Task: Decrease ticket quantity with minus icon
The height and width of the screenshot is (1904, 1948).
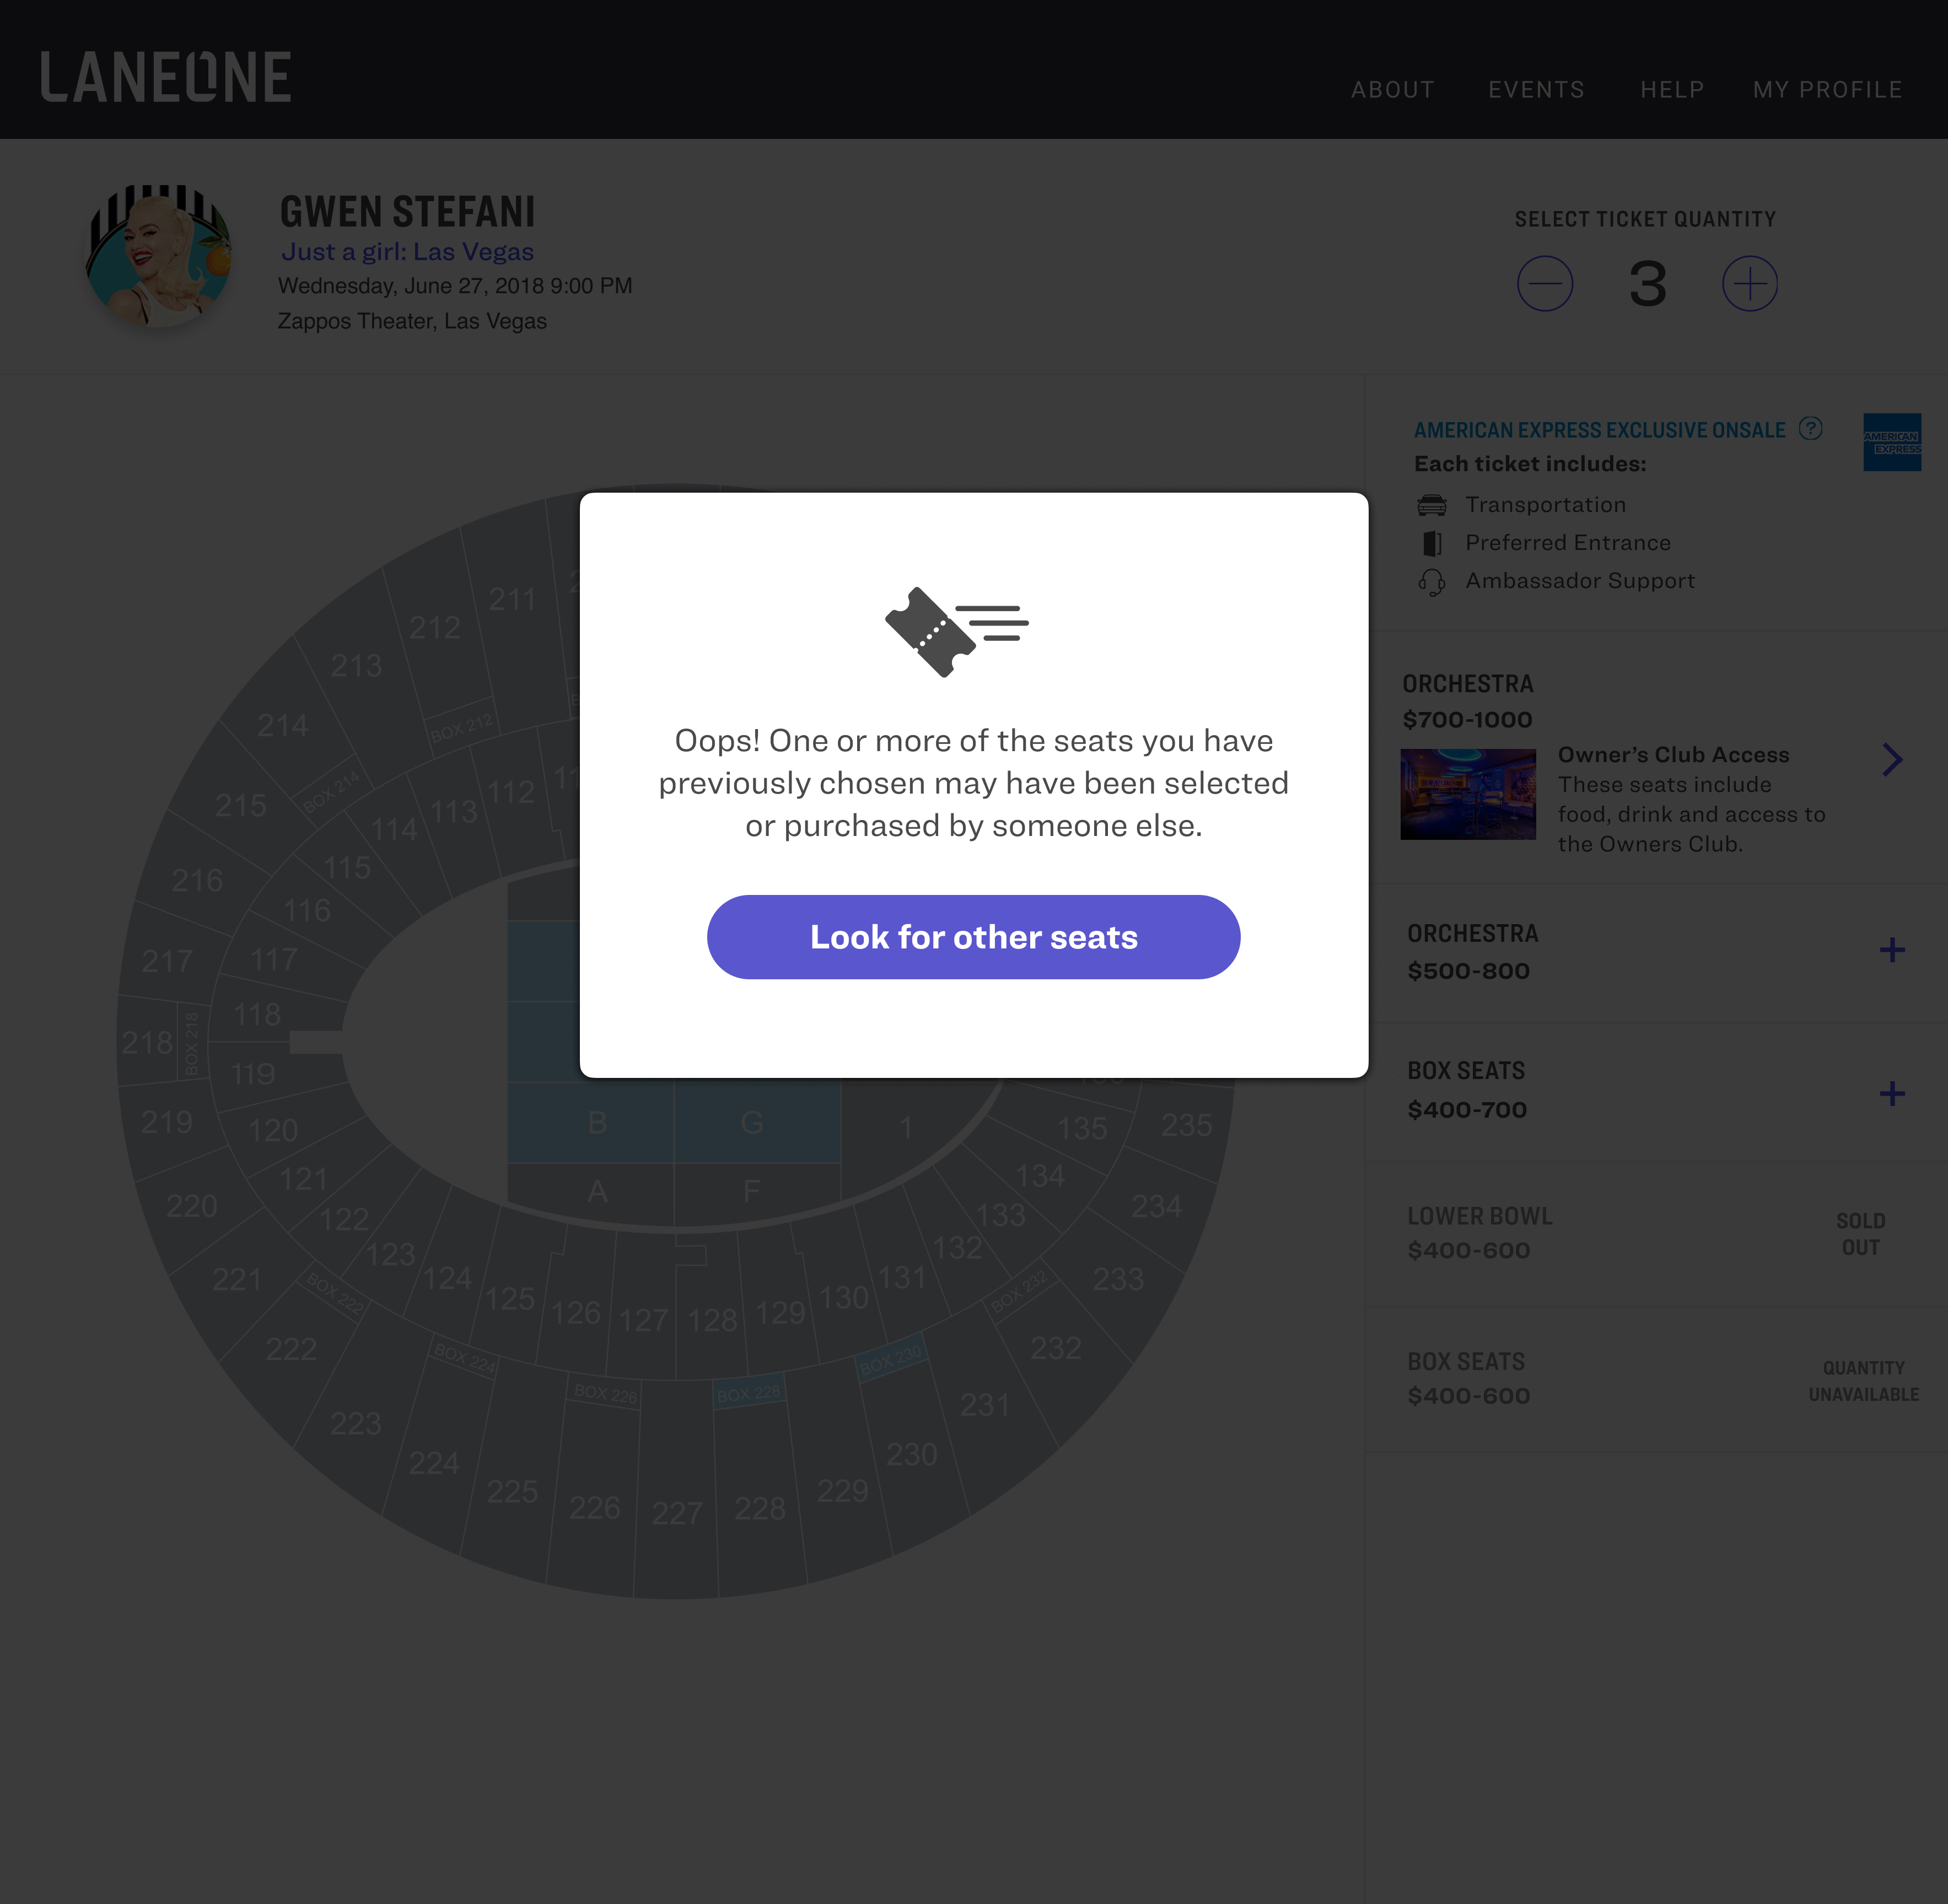Action: click(1545, 284)
